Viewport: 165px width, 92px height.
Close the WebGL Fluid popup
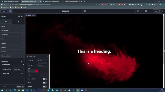(x=47, y=56)
